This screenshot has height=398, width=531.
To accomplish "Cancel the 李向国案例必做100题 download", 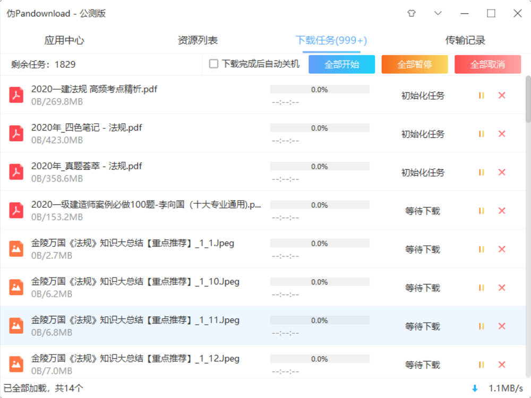I will click(501, 211).
